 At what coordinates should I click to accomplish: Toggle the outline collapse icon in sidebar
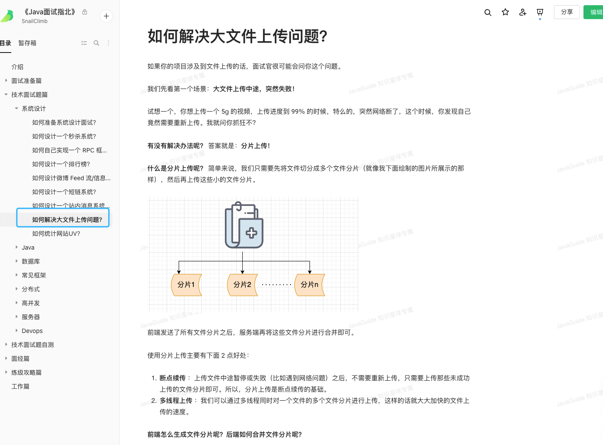pos(84,43)
